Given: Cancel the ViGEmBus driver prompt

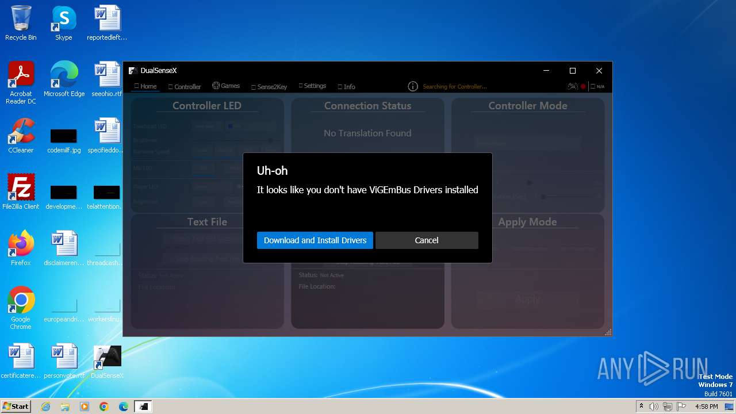Looking at the screenshot, I should click(x=427, y=240).
